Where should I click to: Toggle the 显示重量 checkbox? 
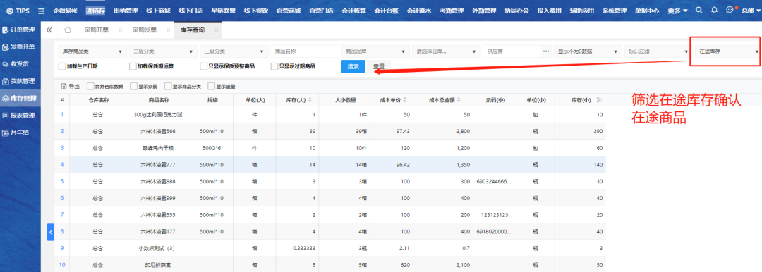[212, 87]
